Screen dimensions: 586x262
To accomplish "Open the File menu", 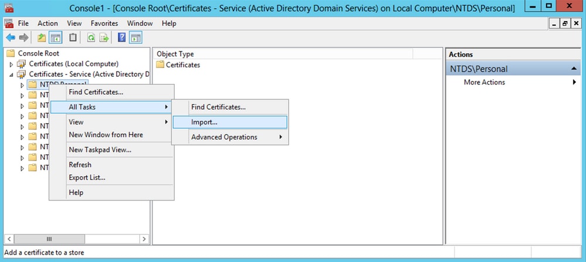I will pos(23,23).
